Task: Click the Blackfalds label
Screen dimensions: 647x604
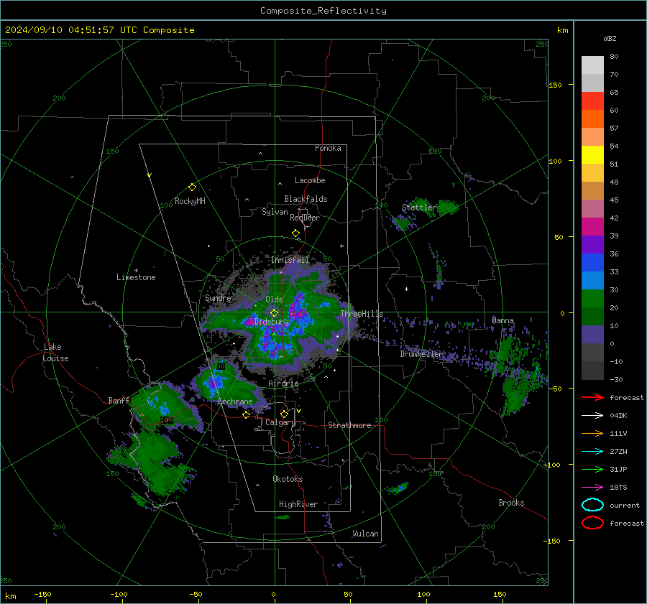Action: point(306,199)
